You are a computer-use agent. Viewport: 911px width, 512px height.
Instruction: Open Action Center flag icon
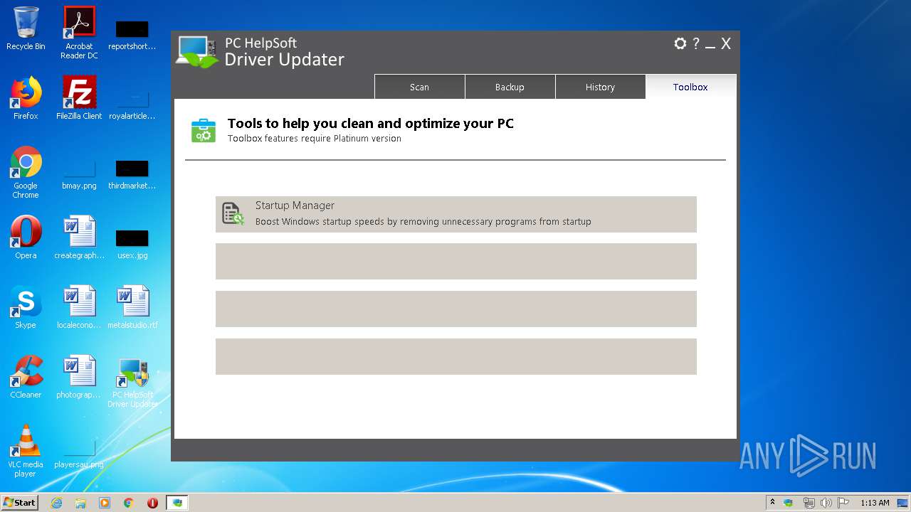click(843, 503)
